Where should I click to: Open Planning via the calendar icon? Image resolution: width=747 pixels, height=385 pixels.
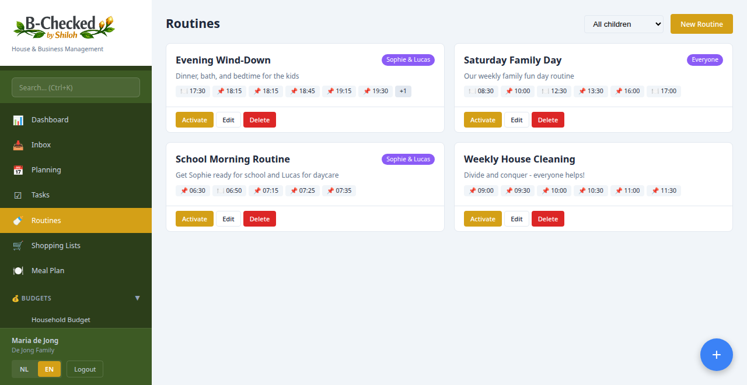click(17, 169)
